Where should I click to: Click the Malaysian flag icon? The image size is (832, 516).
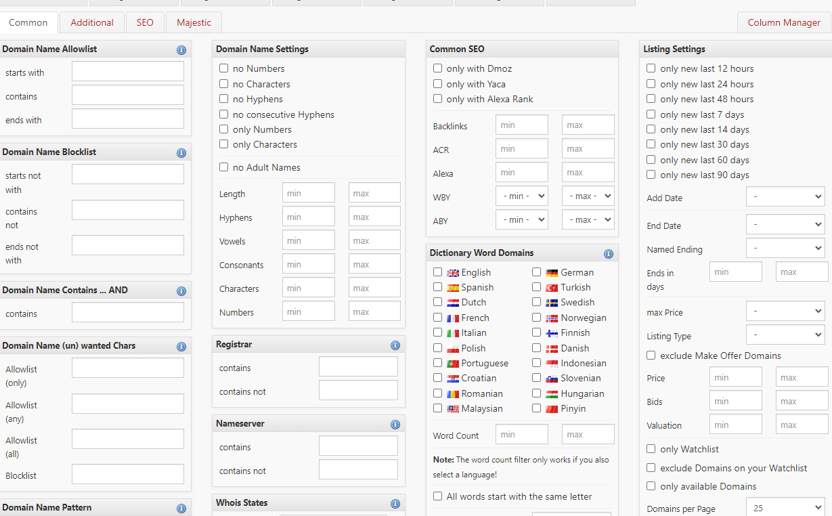(453, 409)
